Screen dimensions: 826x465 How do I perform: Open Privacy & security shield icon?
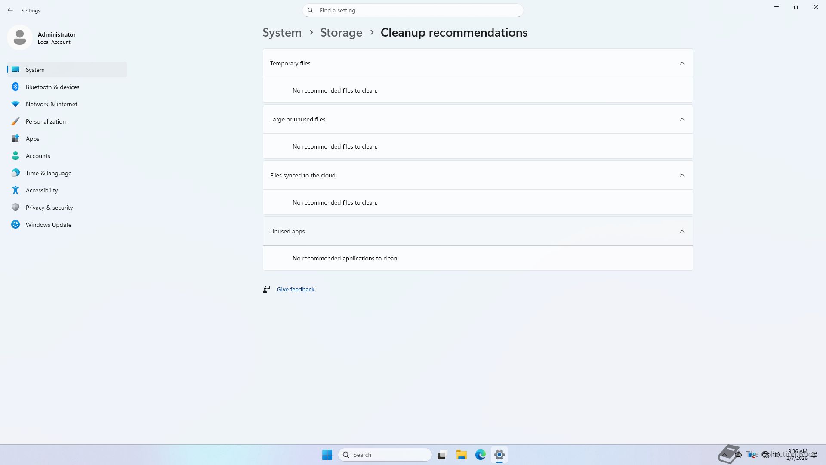point(15,208)
